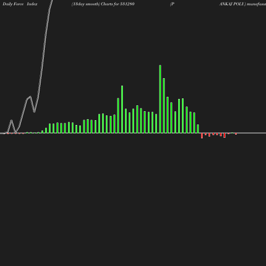Screen dimensions: 266x266
Task: Pick the last green bar before red bars
Action: tap(198, 129)
